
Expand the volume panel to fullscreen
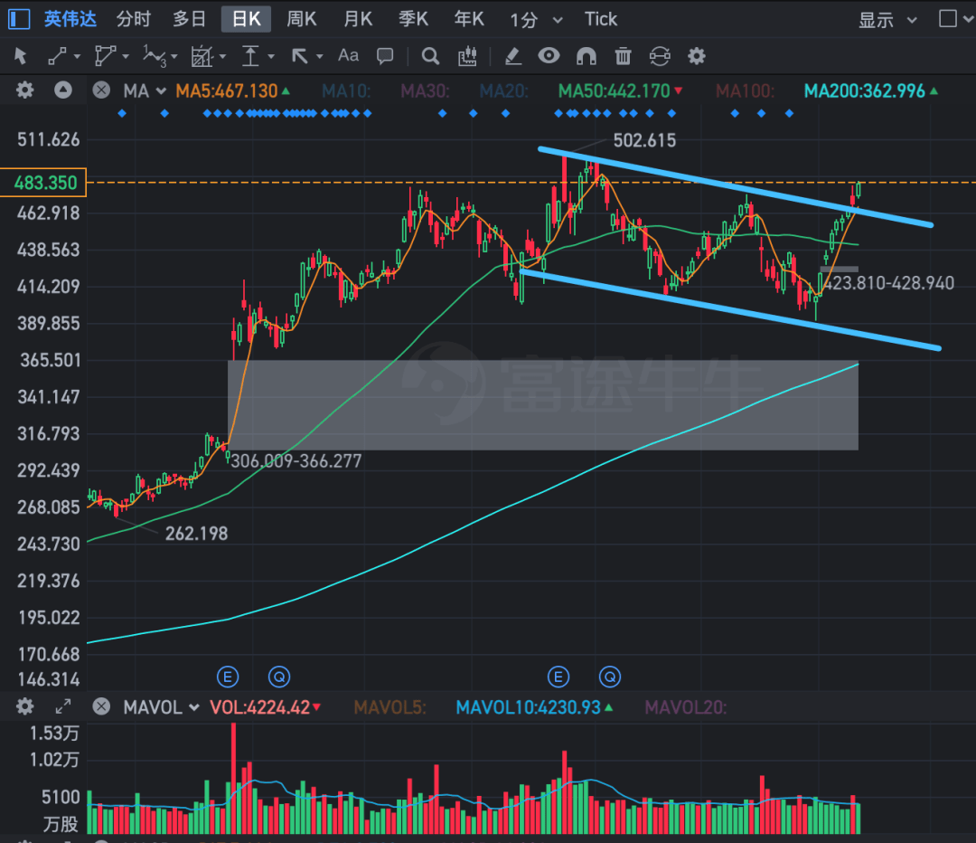pyautogui.click(x=63, y=706)
